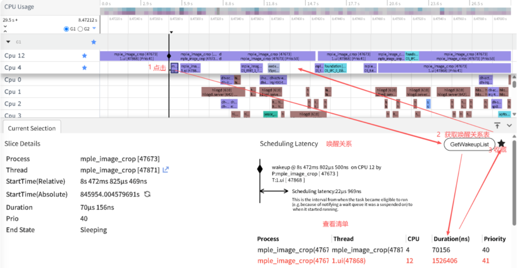Unfavorite the Cpu 12 row star
Image resolution: width=517 pixels, height=268 pixels.
85,55
